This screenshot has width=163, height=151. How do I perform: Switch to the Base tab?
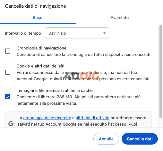pos(38,18)
